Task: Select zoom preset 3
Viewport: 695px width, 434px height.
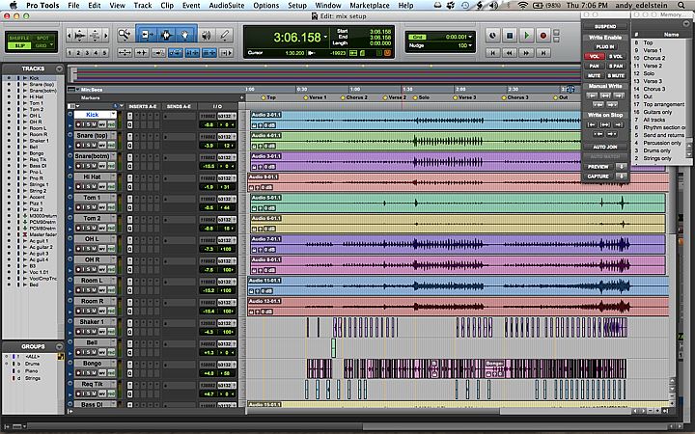Action: tap(87, 53)
